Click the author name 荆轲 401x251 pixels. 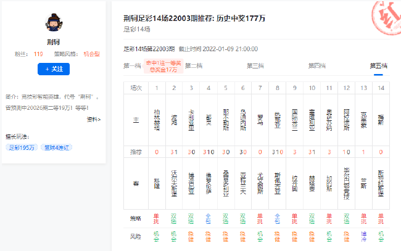pyautogui.click(x=54, y=42)
